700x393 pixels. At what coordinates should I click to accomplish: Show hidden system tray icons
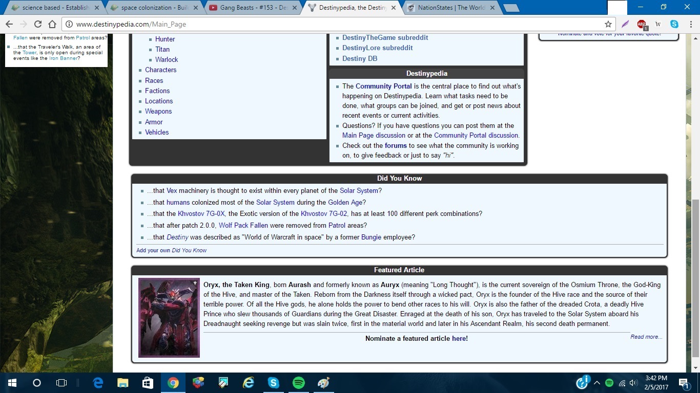pyautogui.click(x=596, y=383)
